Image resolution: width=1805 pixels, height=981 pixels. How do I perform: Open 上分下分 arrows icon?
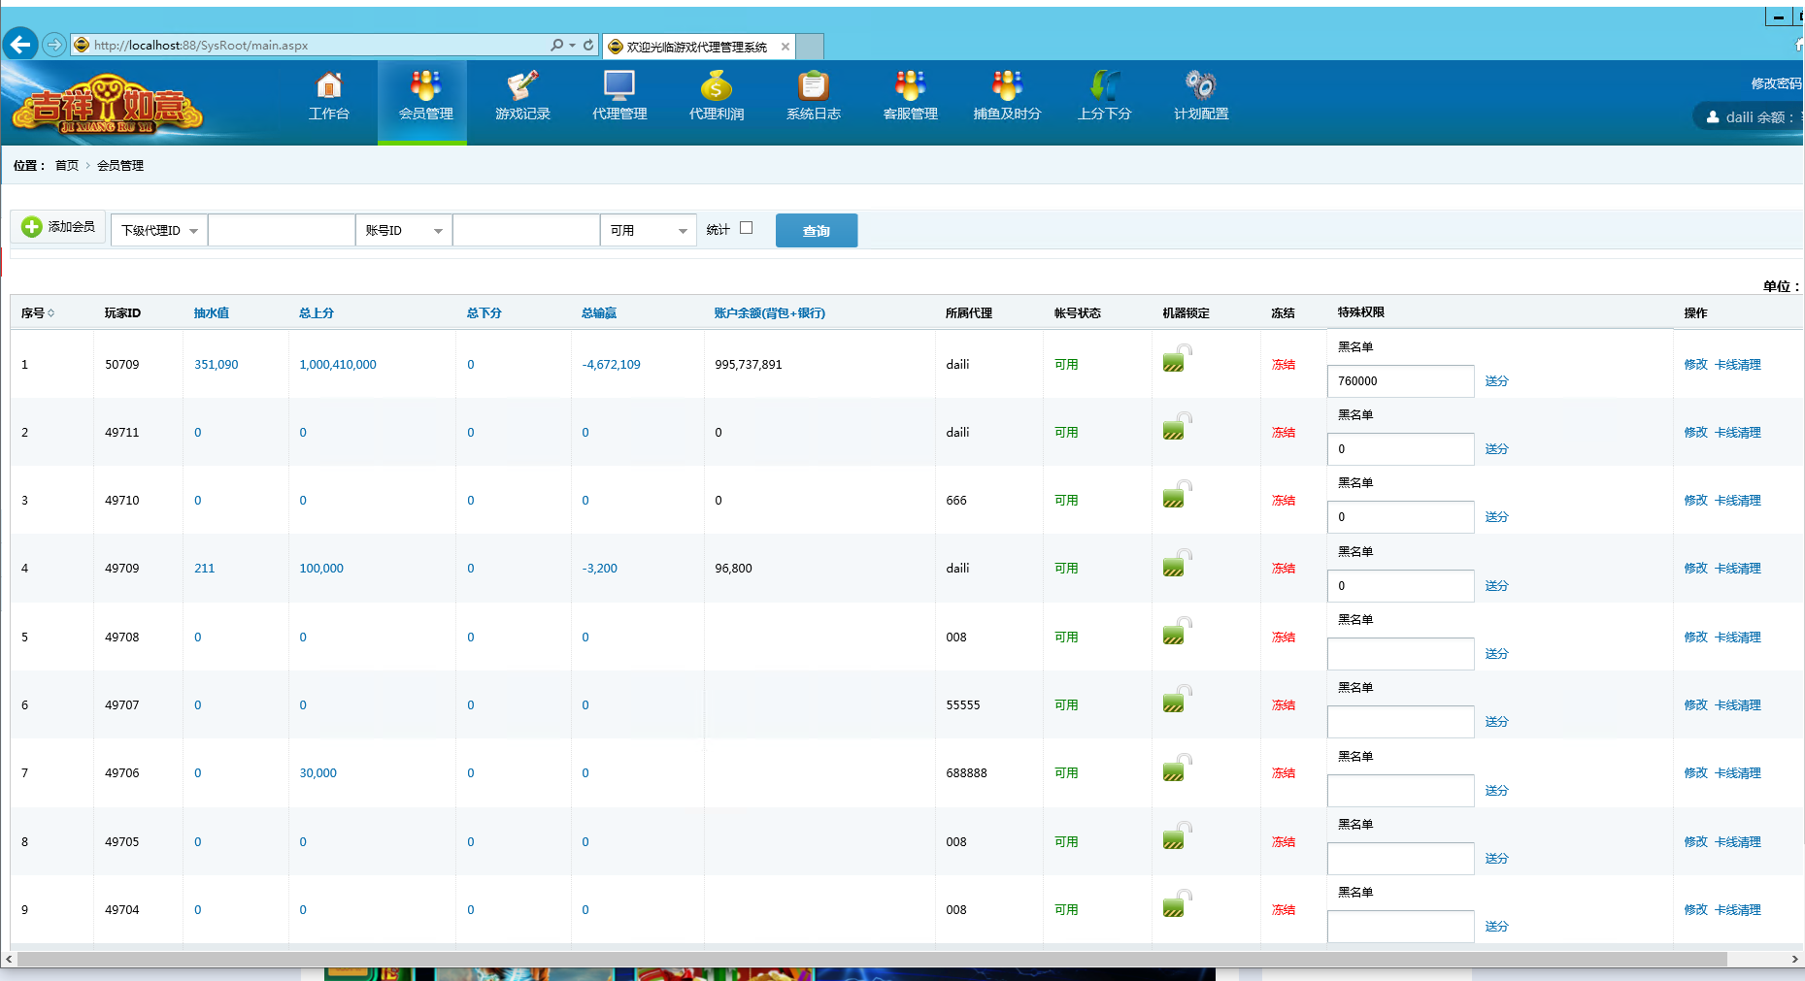pyautogui.click(x=1104, y=86)
